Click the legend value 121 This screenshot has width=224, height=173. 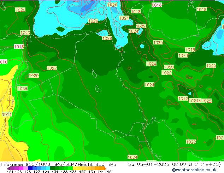coord(10,172)
